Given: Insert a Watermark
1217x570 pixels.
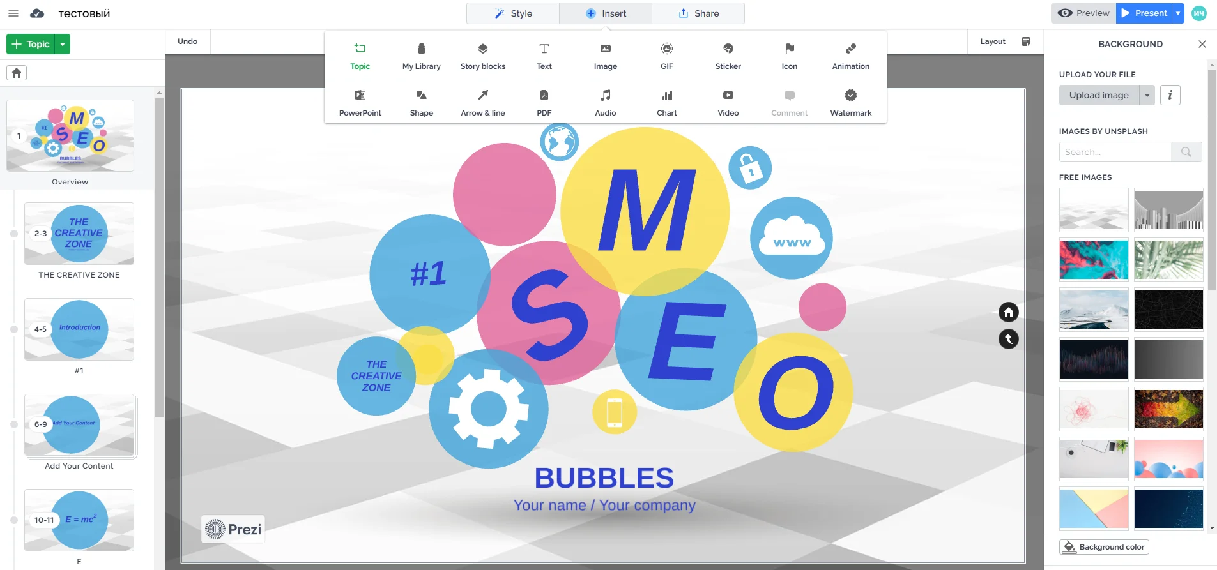Looking at the screenshot, I should [x=850, y=103].
